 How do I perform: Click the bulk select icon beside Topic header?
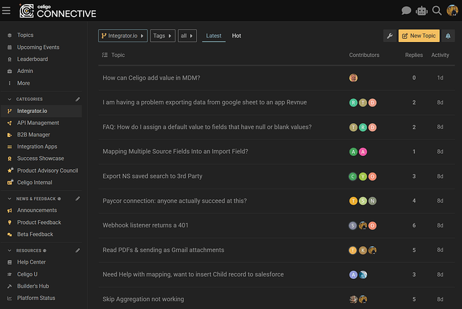[105, 55]
